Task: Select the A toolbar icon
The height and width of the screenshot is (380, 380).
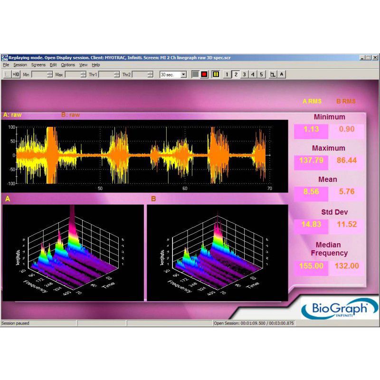Action: (281, 74)
